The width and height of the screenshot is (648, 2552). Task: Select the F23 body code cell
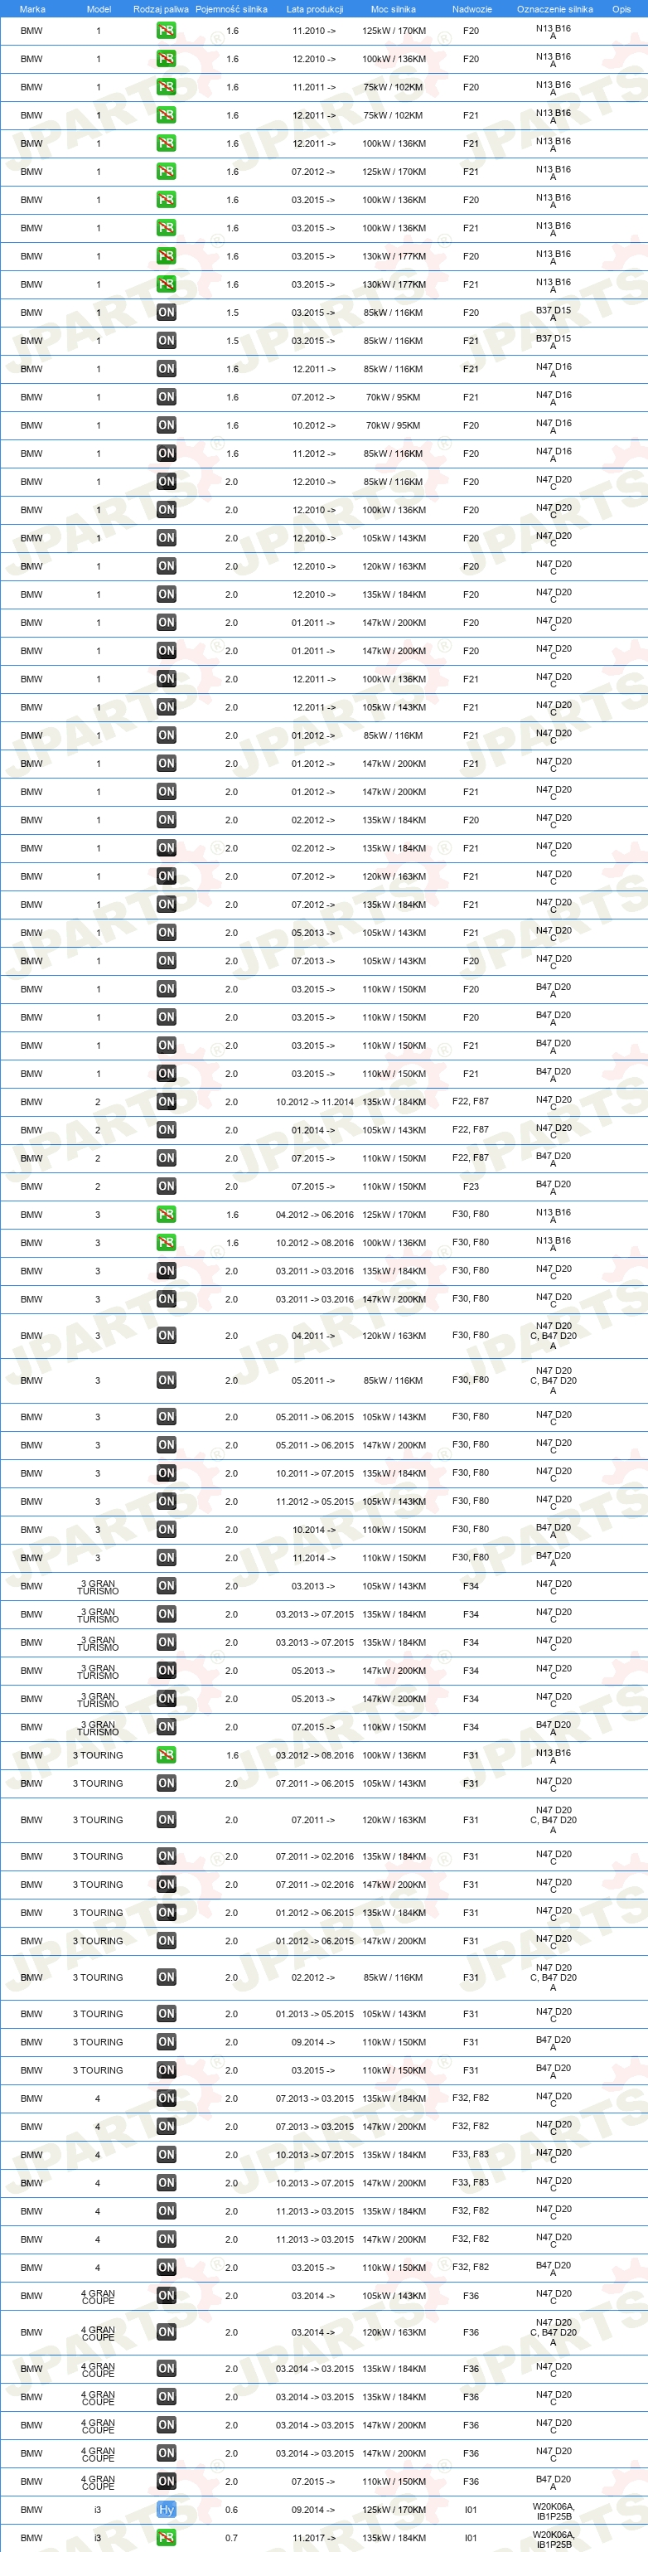tap(471, 1186)
